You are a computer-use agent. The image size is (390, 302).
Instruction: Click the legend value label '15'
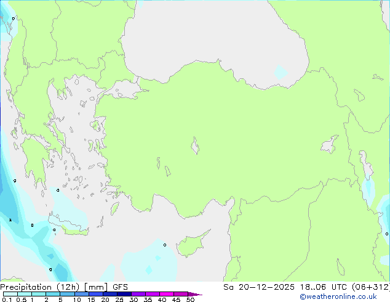pos(91,300)
